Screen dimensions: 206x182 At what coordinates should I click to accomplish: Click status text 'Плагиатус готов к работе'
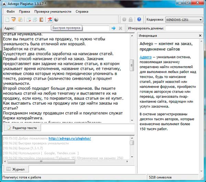pyautogui.click(x=22, y=177)
